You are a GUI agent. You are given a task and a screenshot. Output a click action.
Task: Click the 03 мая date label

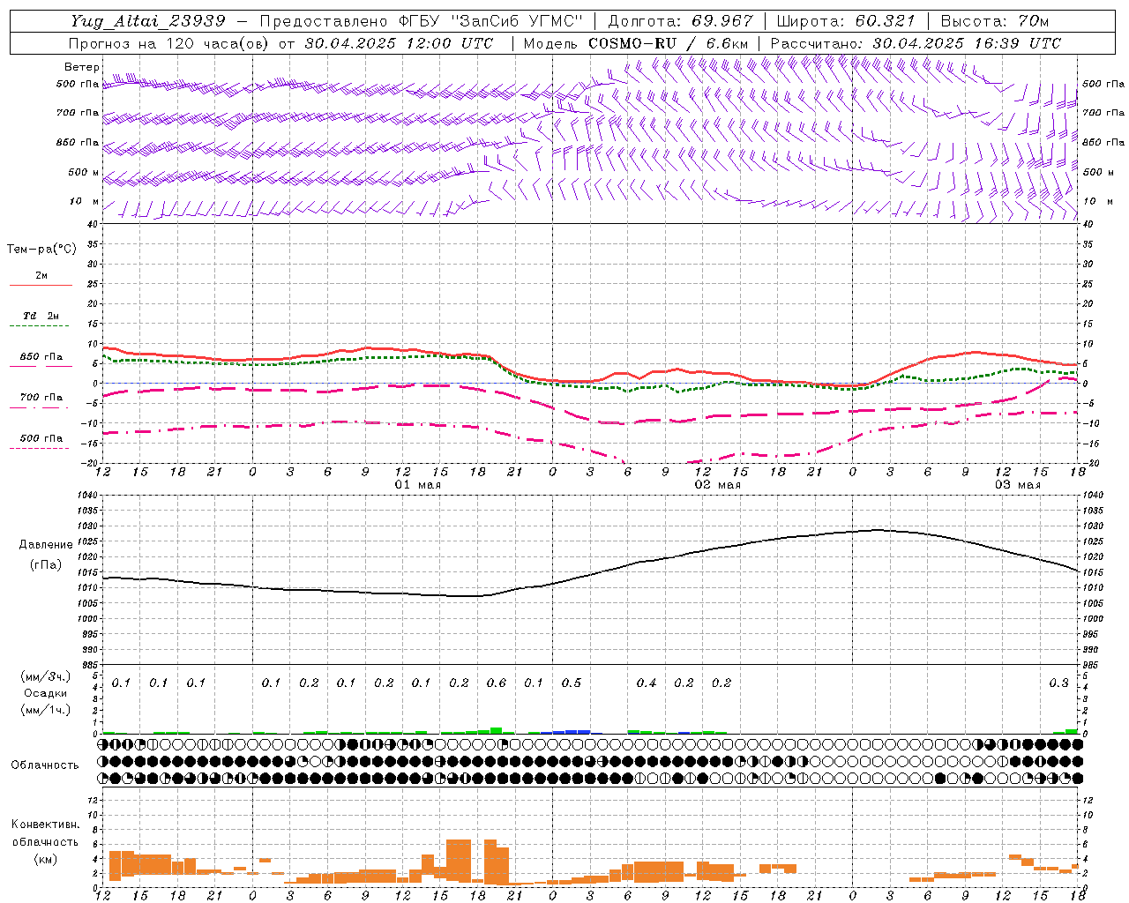1018,485
